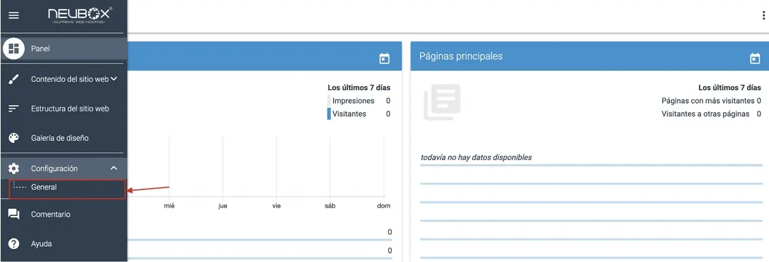Click the palette icon for Galería de diseño

pos(14,138)
